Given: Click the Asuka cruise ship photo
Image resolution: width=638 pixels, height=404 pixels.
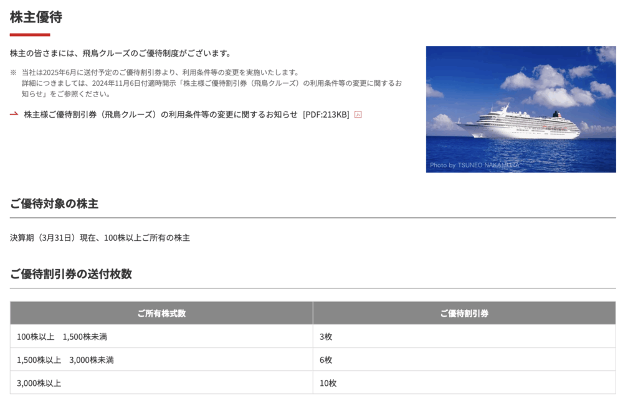Looking at the screenshot, I should [x=521, y=110].
